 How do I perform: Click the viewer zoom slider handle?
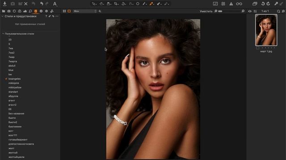[220, 11]
